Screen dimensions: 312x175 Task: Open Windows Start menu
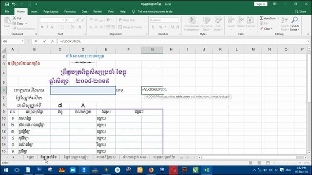tap(6, 170)
